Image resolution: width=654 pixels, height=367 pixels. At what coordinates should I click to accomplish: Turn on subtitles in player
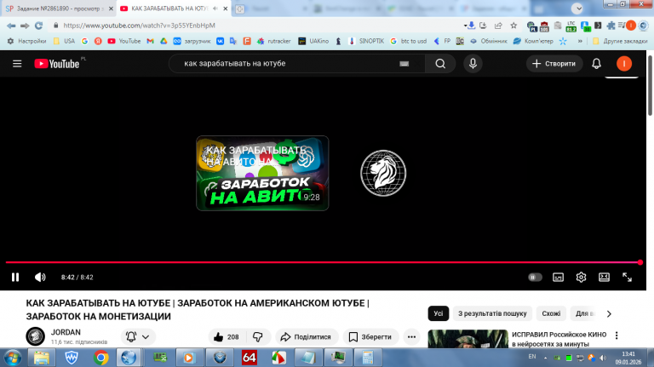click(558, 278)
